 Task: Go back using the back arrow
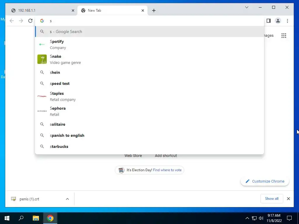12,21
